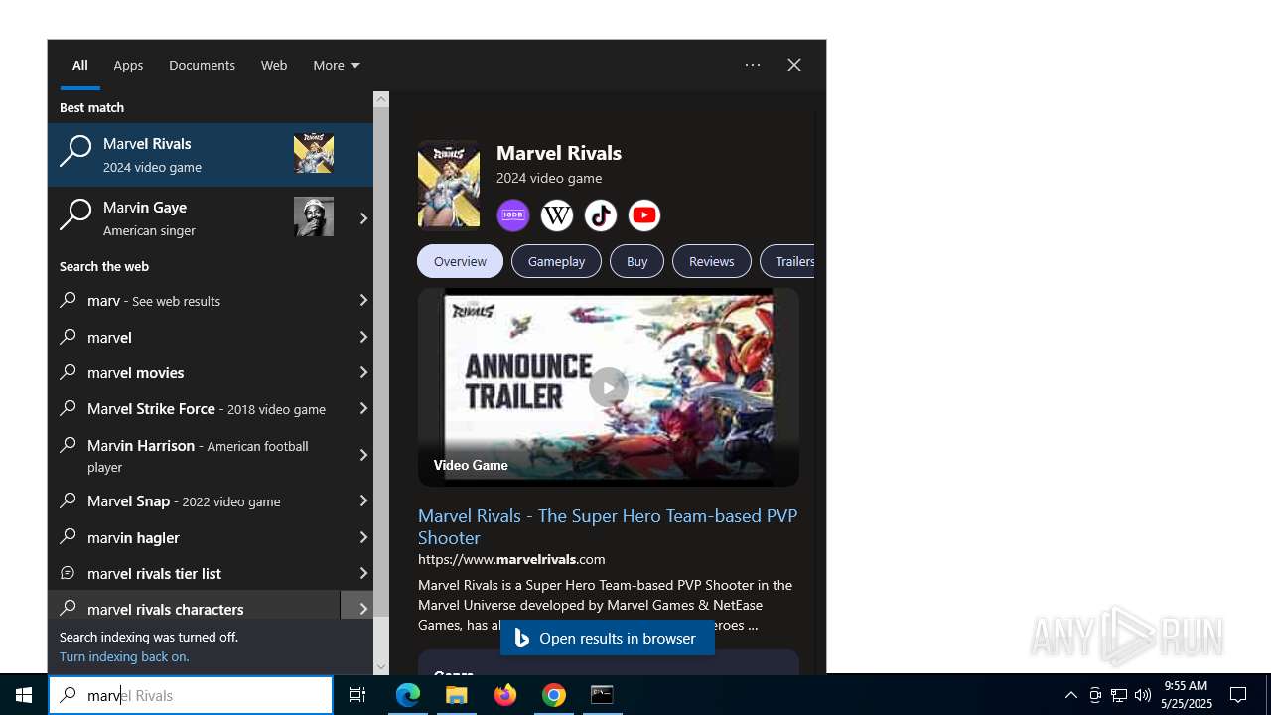Click the results list scroll down arrow
Screen dimensions: 1271x715
pos(381,667)
